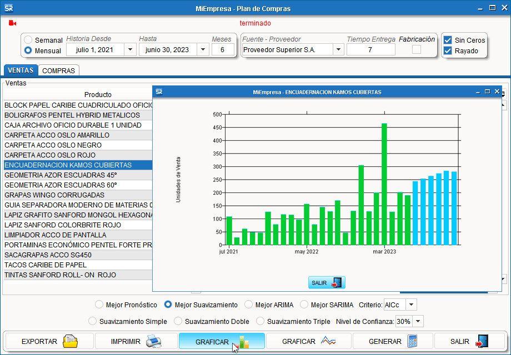The width and height of the screenshot is (511, 355).
Task: Toggle the Fabricación checkbox
Action: coord(417,49)
